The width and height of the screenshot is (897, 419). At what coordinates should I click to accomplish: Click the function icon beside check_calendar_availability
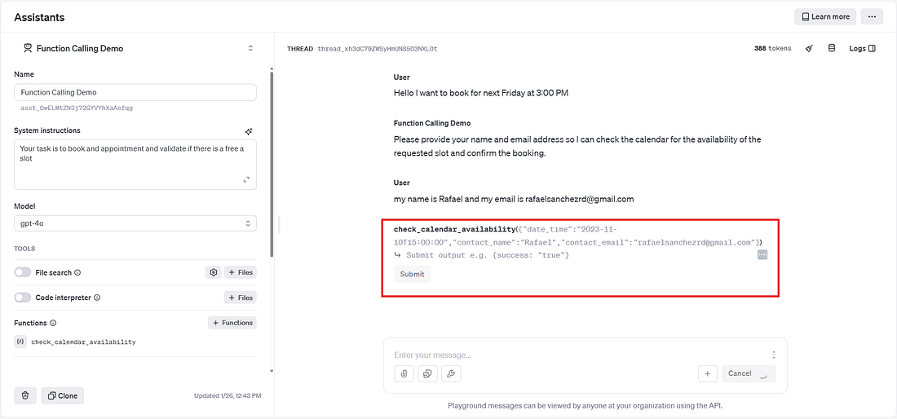point(20,342)
